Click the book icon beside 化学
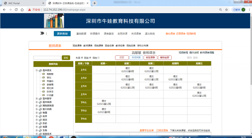This screenshot has width=252, height=138. click(x=40, y=116)
